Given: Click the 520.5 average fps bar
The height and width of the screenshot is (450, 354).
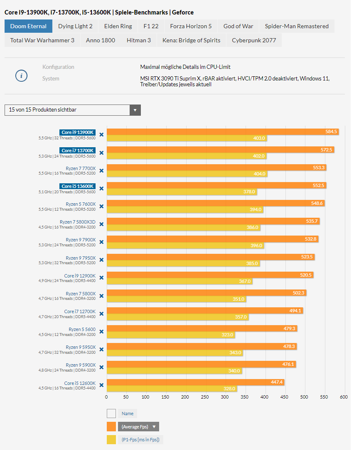Looking at the screenshot, I should (x=210, y=275).
